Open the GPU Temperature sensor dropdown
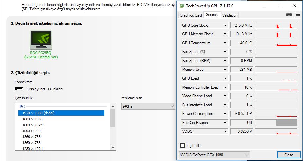Screen dimensions: 303x161 point(225,43)
